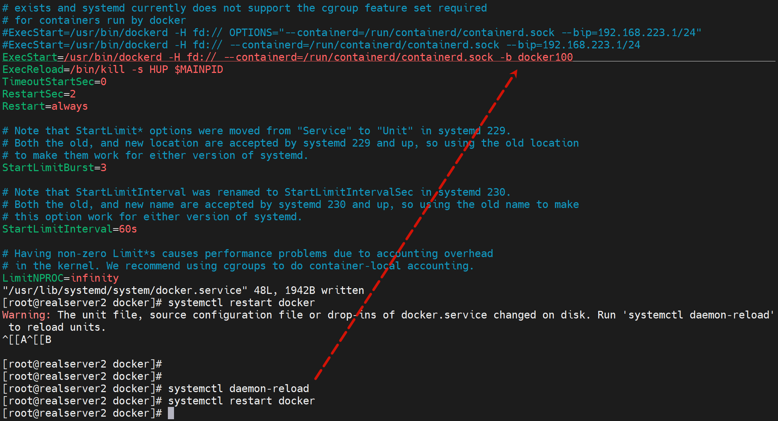Click the '60s' value of StartLimitInterval
This screenshot has width=778, height=421.
pyautogui.click(x=128, y=229)
